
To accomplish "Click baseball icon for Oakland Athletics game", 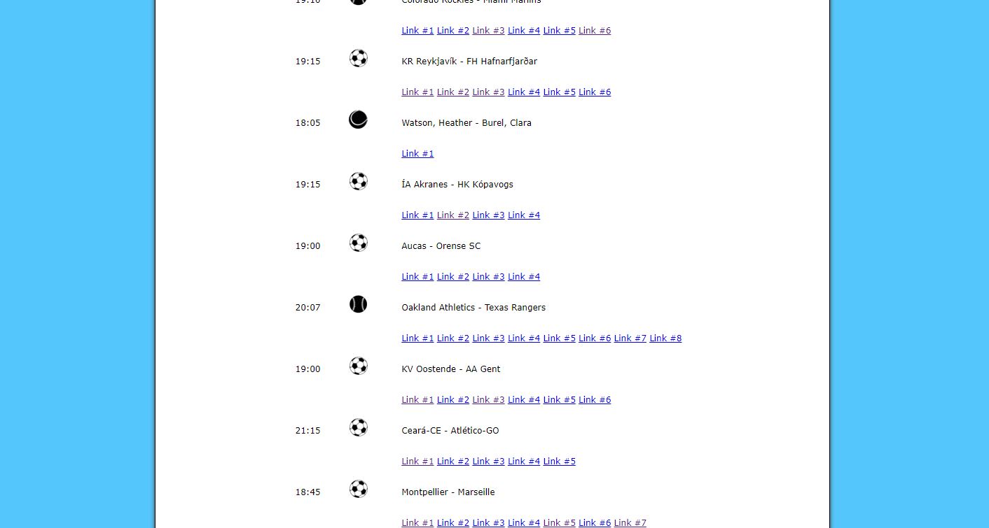I will tap(358, 304).
